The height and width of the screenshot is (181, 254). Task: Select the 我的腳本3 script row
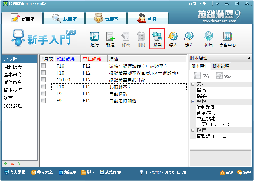[x=119, y=87]
